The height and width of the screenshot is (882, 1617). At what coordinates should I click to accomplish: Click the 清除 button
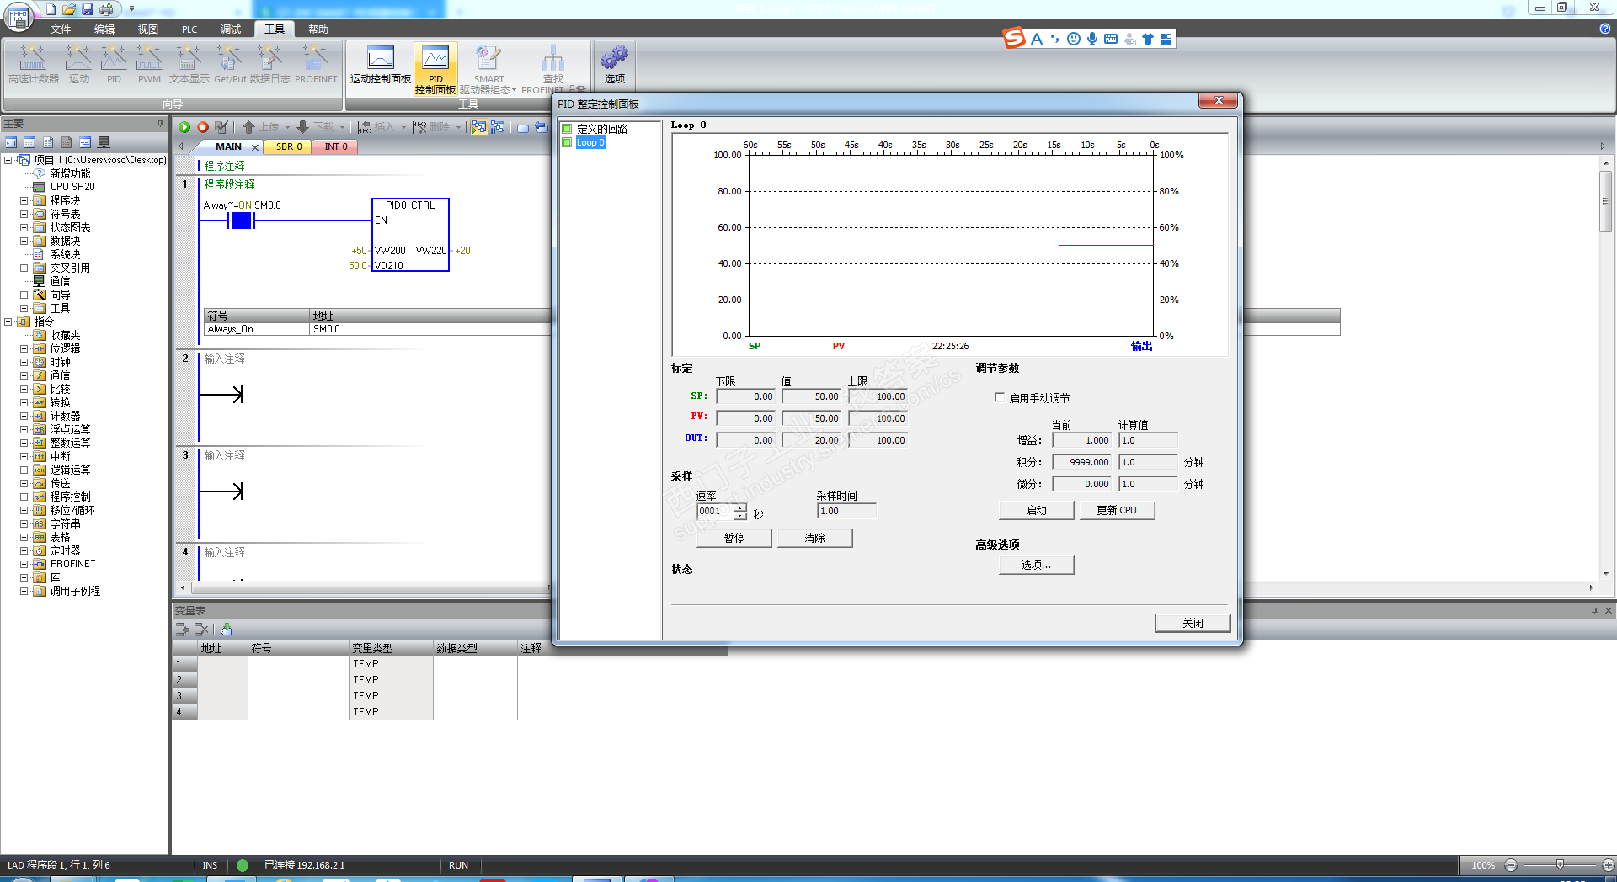click(x=815, y=538)
